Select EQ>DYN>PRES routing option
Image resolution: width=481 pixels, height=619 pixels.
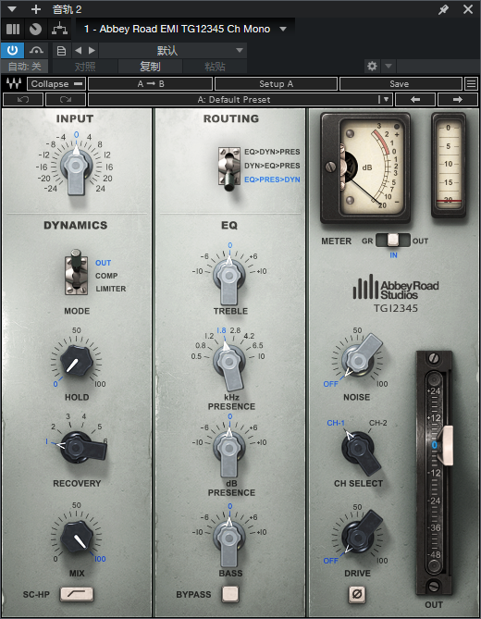coord(272,152)
